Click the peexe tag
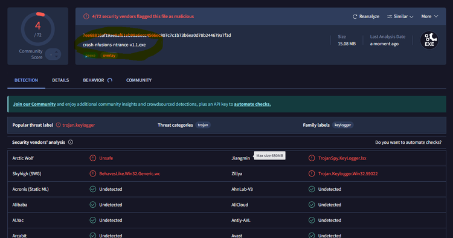This screenshot has height=238, width=453. [91, 56]
